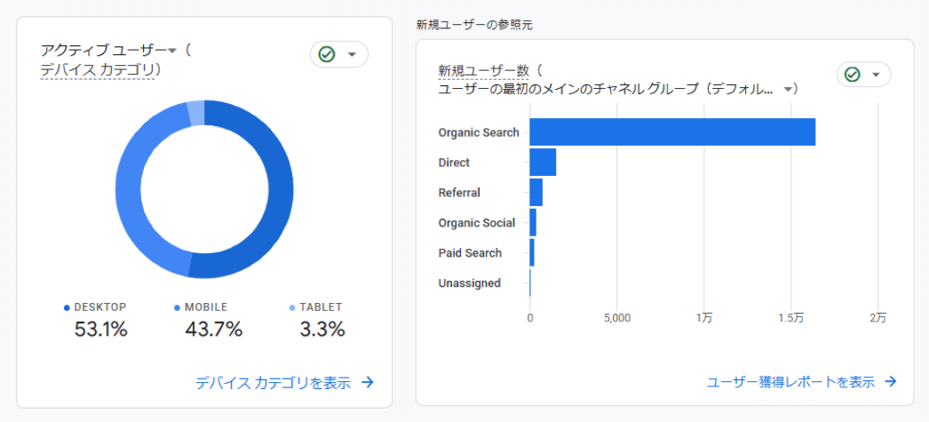
Task: Click the Direct channel label
Action: (x=454, y=162)
